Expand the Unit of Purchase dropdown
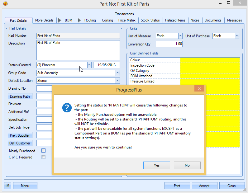Viewport: 248px width, 193px height. [237, 36]
